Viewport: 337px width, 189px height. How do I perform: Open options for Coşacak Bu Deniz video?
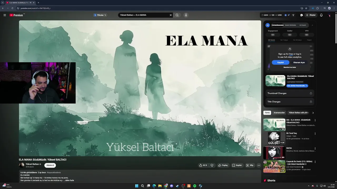point(315,162)
